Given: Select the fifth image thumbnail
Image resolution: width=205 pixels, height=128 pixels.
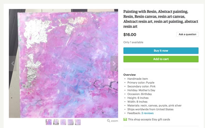Looking at the screenshot, I should click(78, 122).
